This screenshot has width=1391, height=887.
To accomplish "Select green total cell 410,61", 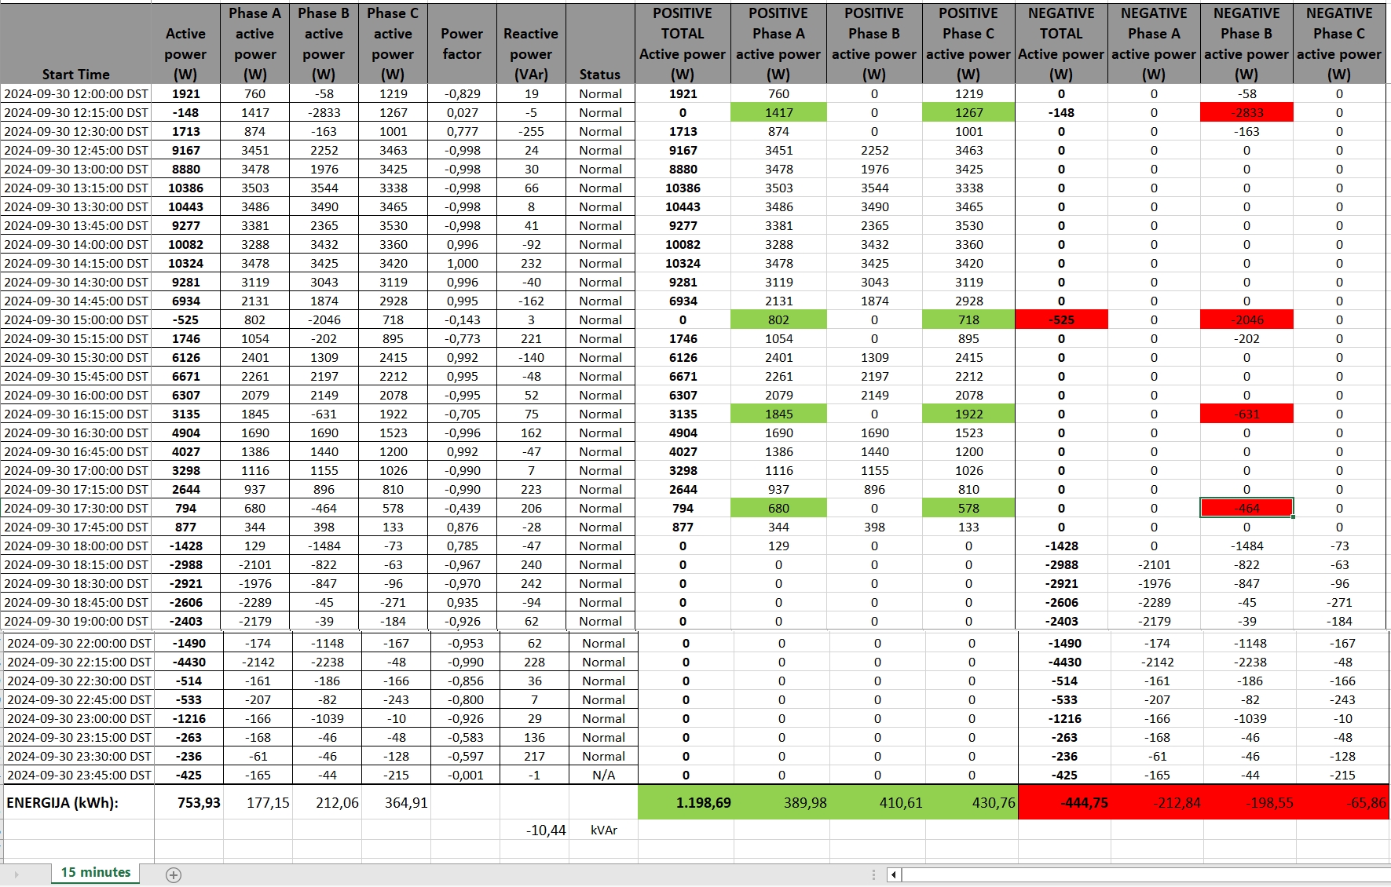I will [877, 802].
